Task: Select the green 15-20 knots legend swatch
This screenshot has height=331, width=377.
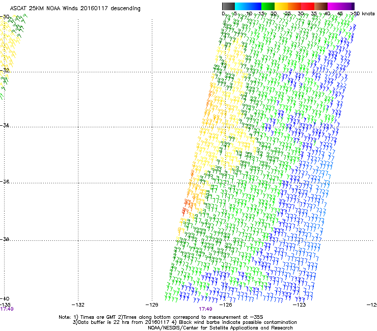Action: (x=268, y=6)
